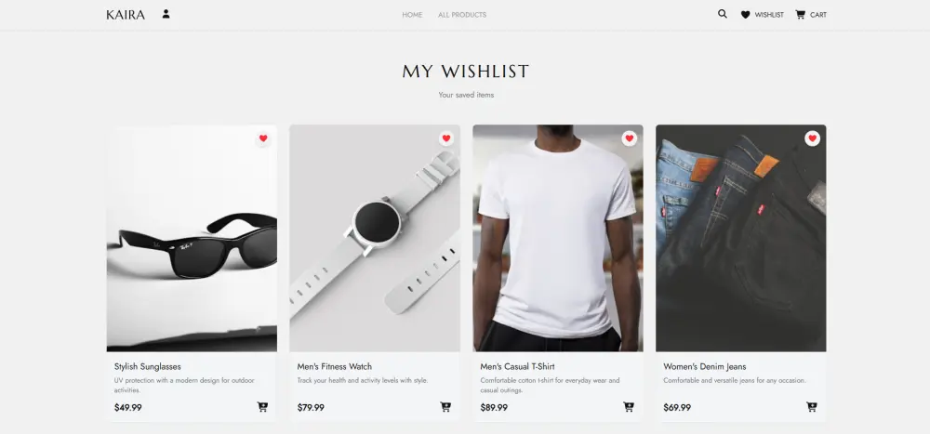Image resolution: width=930 pixels, height=434 pixels.
Task: Click the search magnifier icon
Action: [723, 14]
